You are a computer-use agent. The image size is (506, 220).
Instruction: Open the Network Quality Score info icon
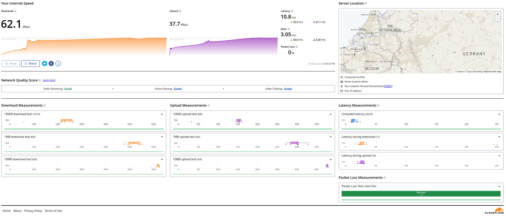(40, 80)
